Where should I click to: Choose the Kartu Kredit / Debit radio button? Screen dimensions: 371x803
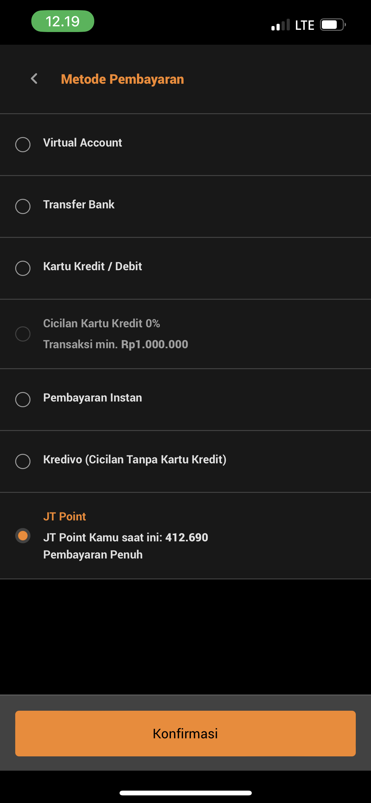[23, 268]
